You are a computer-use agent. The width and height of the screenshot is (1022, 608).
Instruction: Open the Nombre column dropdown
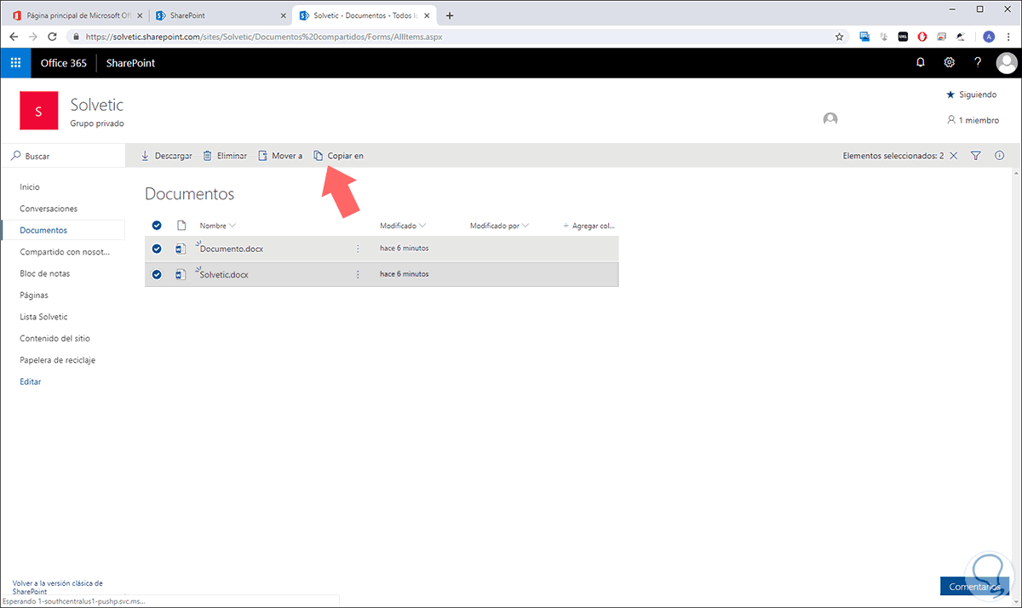[218, 226]
